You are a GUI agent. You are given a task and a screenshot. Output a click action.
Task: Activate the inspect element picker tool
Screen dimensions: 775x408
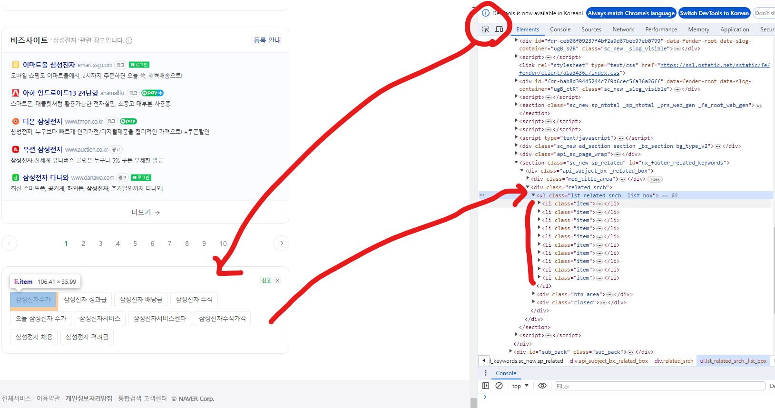(x=486, y=29)
